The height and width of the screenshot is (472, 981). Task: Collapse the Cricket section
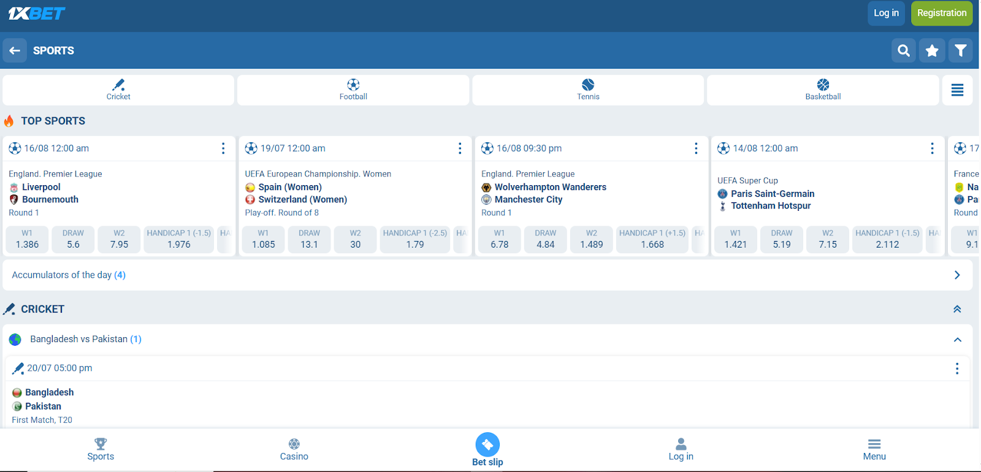click(x=957, y=309)
